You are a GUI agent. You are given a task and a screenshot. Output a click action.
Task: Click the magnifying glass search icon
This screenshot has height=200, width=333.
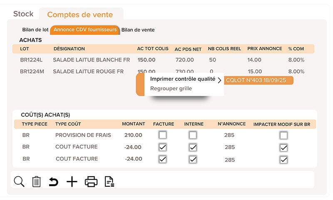tap(19, 181)
